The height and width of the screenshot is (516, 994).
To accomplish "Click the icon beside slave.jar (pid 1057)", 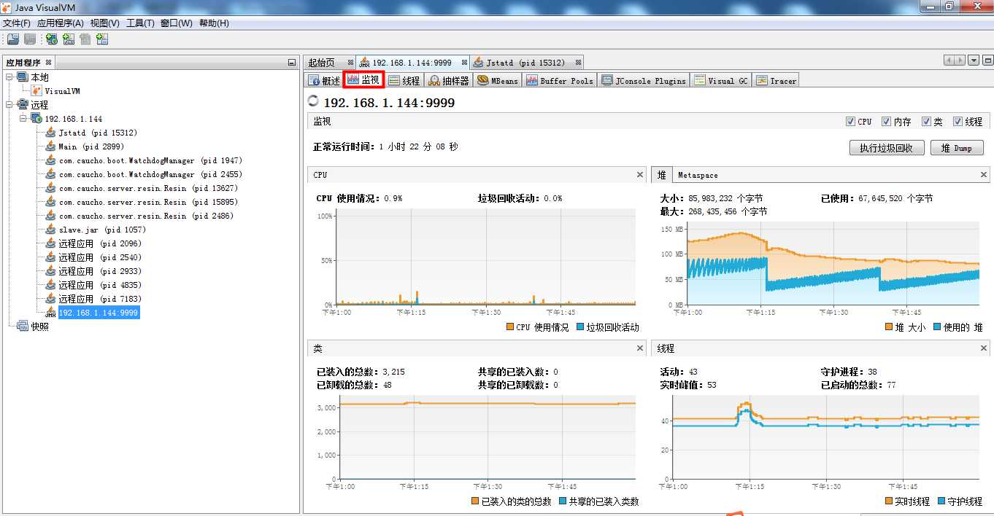I will tap(50, 230).
